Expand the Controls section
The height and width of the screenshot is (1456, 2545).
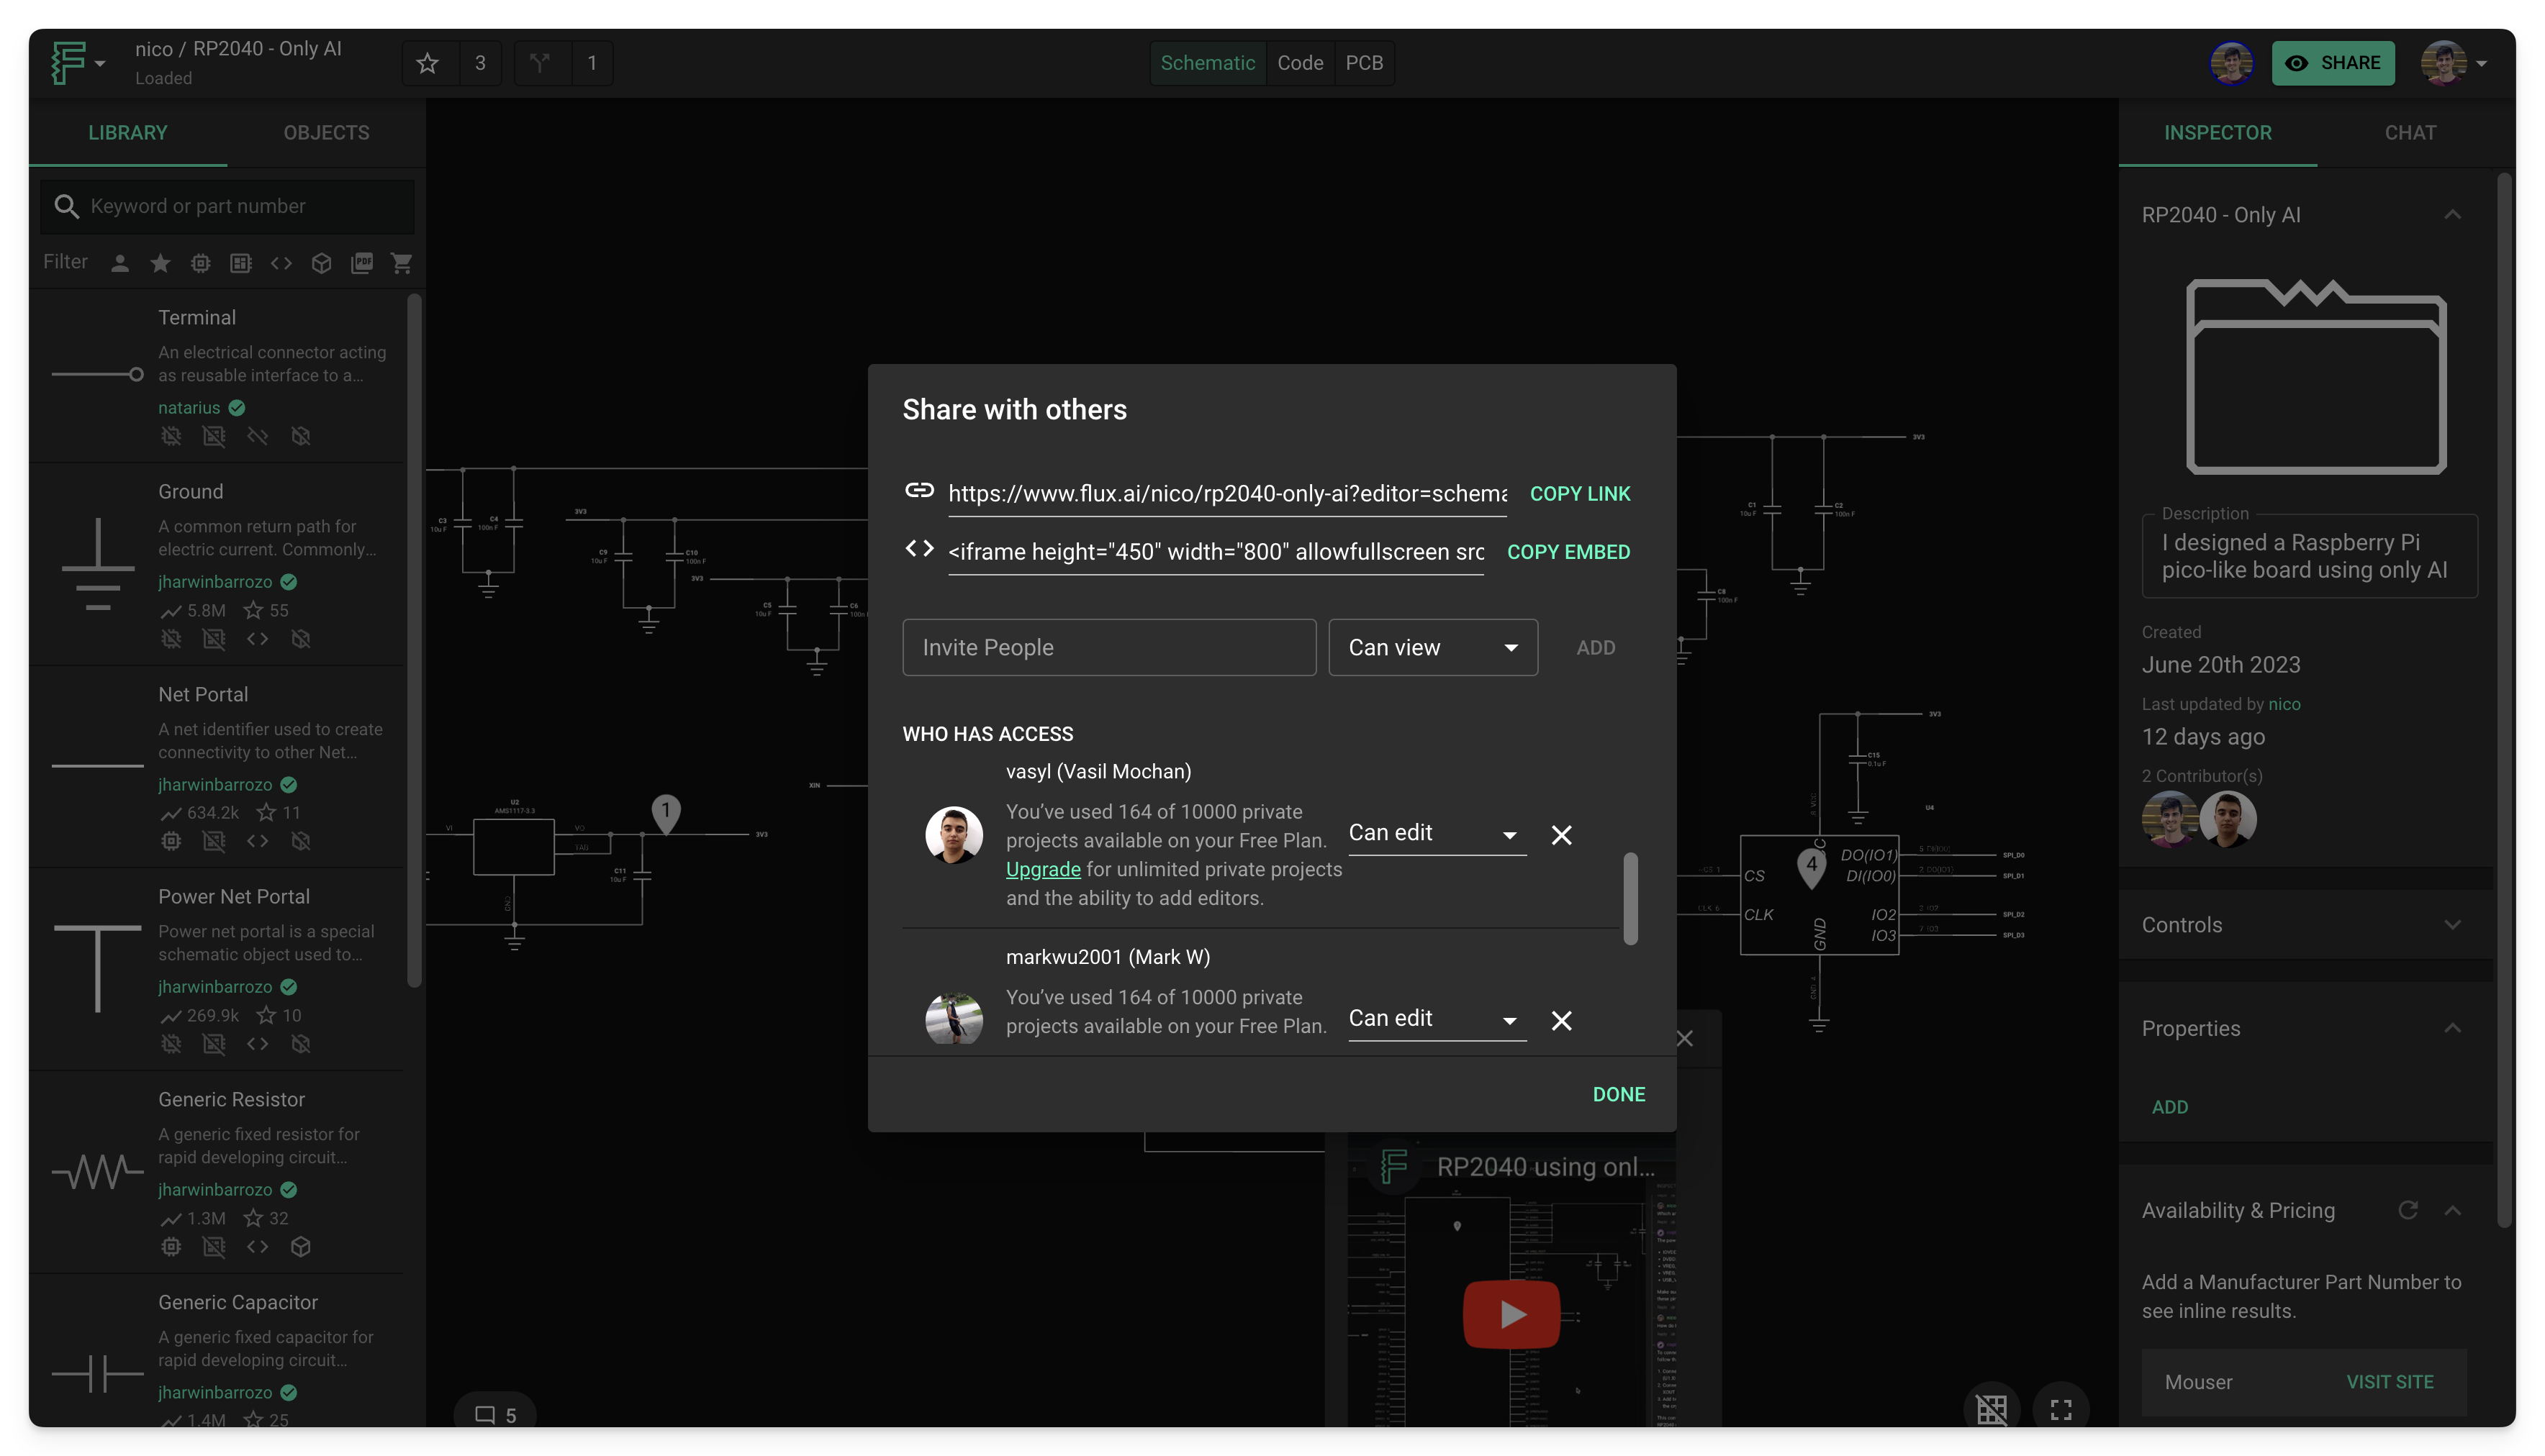(2452, 925)
